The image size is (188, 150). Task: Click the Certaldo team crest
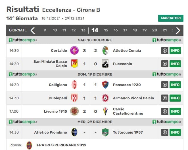[74, 51]
